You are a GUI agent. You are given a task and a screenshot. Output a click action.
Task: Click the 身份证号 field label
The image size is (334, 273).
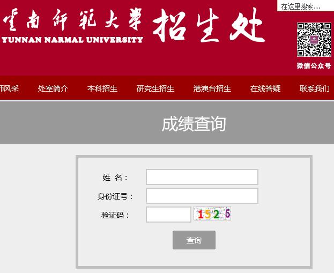[x=114, y=196]
